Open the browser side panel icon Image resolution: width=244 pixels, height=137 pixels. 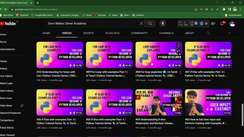tap(230, 9)
